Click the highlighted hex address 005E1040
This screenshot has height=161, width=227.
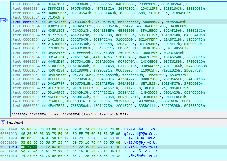click(9, 147)
